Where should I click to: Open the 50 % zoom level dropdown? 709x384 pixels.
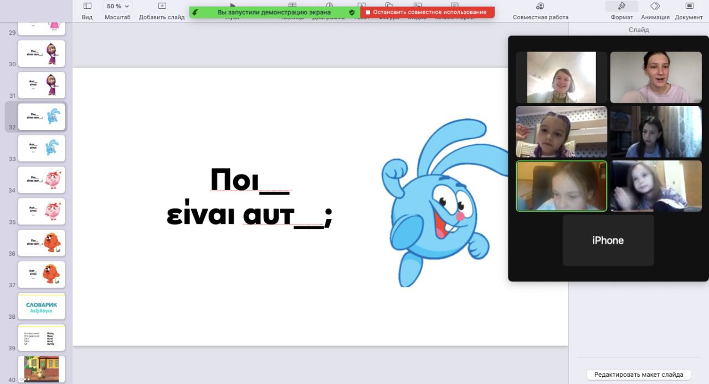click(x=117, y=6)
